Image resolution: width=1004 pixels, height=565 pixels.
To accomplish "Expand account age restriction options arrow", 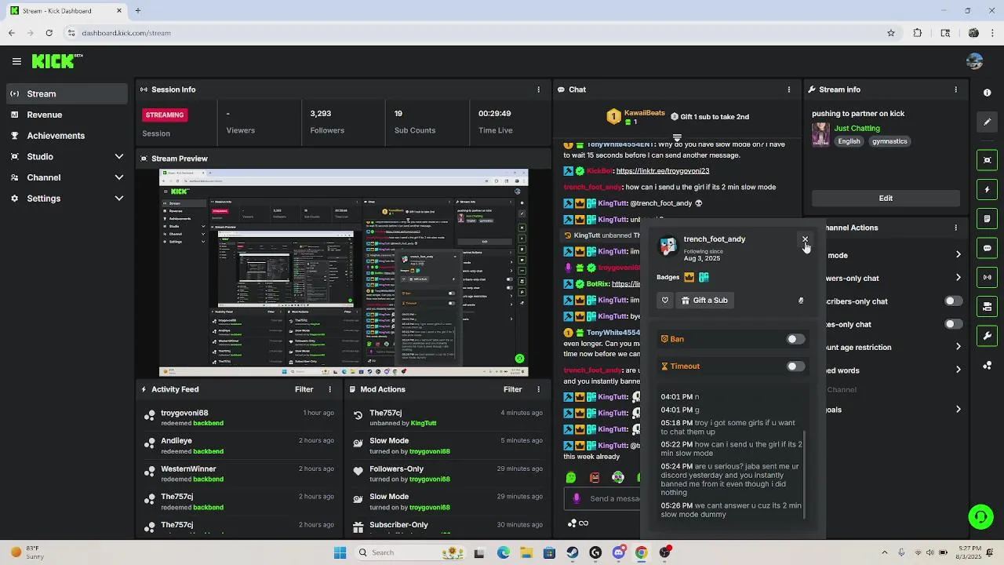I will point(958,347).
